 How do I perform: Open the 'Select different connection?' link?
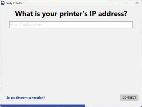(26, 98)
